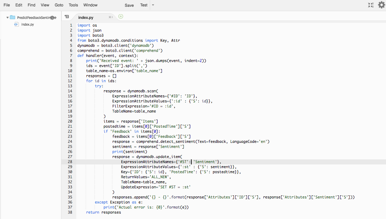Screen dimensions: 386x219
Task: Click "response['Sentiment']" on line 25
Action: (161, 147)
